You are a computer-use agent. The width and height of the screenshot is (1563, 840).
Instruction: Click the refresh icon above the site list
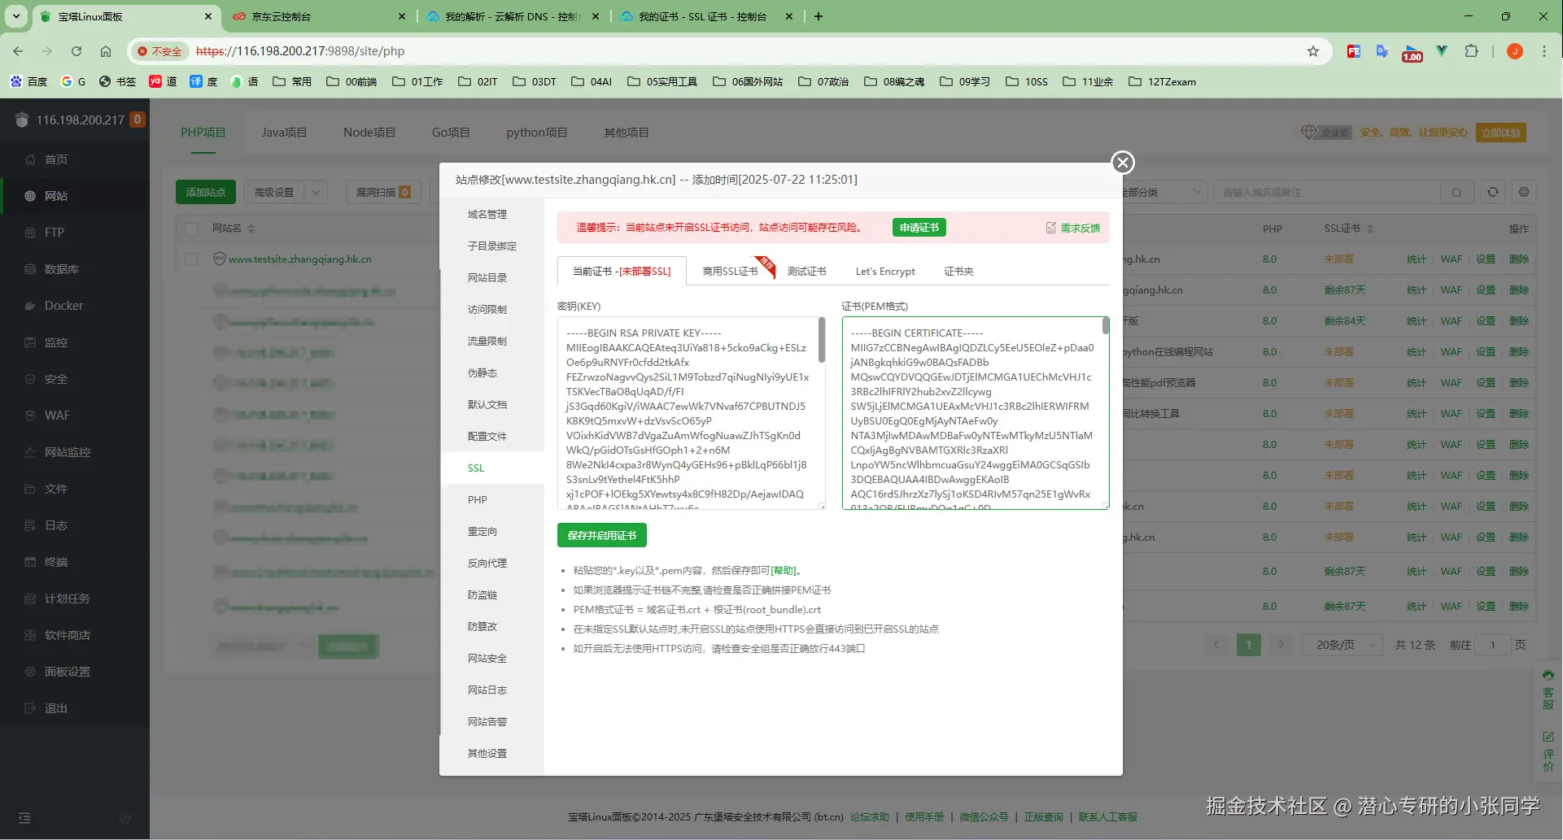(1492, 192)
